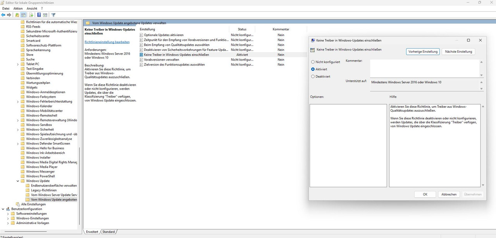496x238 pixels.
Task: Open help via the blue question-mark toolbar icon
Action: (39, 15)
